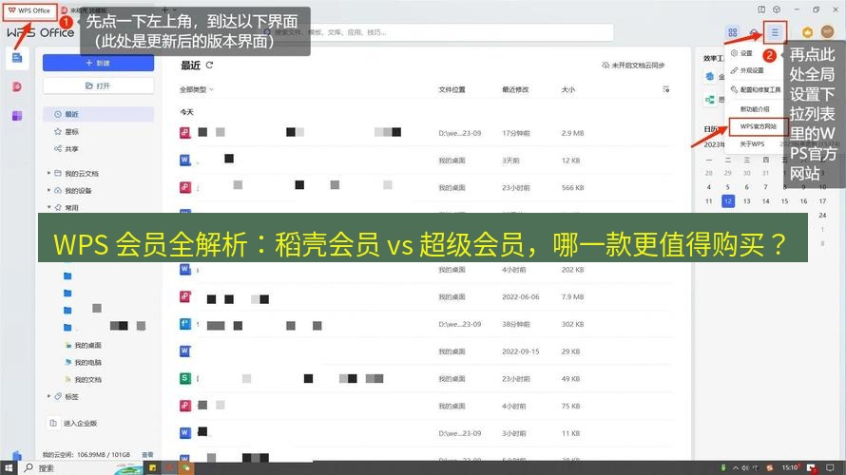Click the Sogou input icon in tray
This screenshot has height=475, width=846.
pyautogui.click(x=770, y=467)
